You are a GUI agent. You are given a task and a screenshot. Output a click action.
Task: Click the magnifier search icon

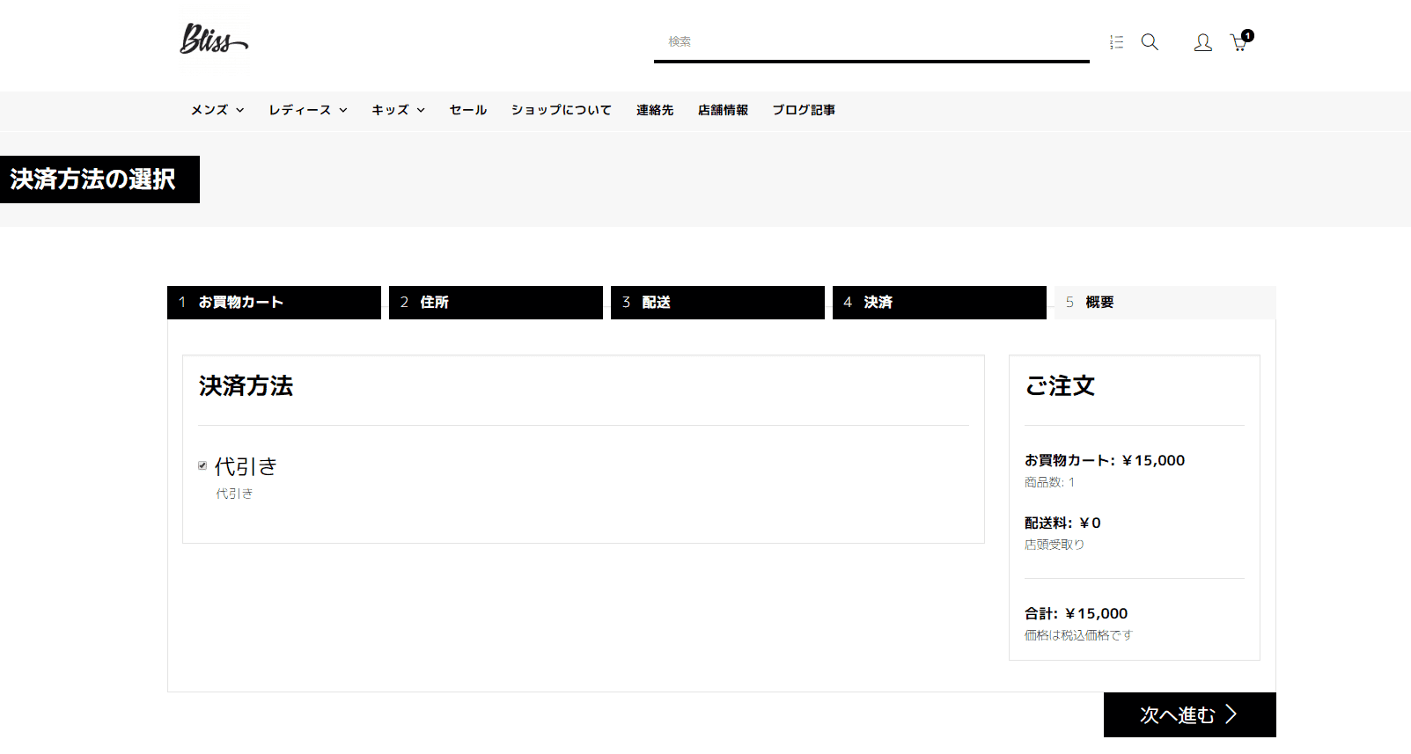click(1150, 42)
